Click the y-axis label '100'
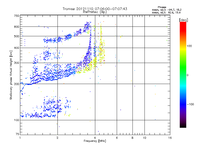200x150 pixels. click(x=16, y=120)
